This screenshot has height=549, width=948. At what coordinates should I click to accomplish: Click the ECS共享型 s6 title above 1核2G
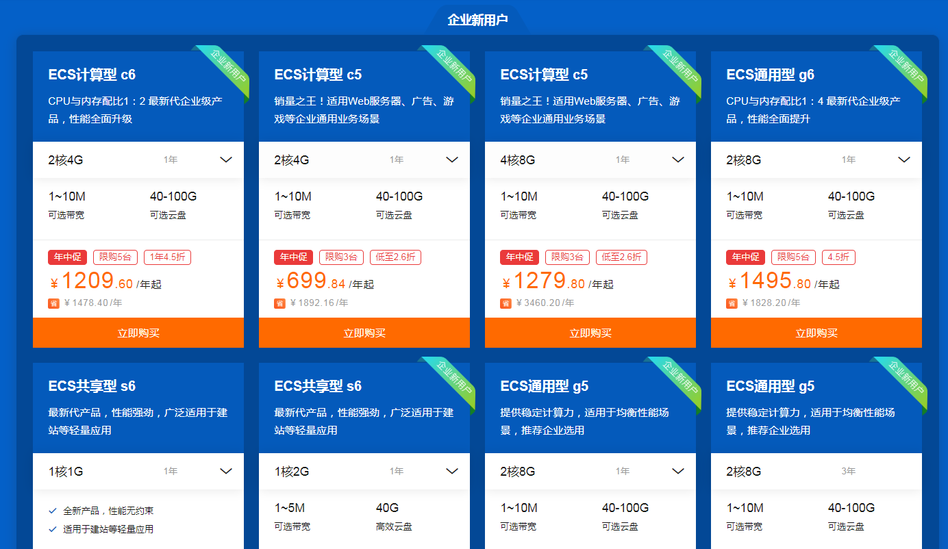coord(318,386)
